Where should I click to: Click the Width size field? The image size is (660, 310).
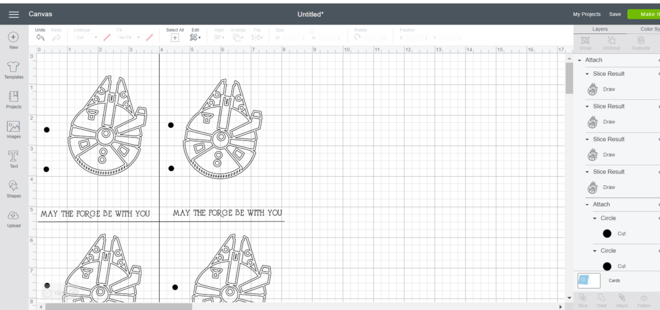tap(293, 38)
